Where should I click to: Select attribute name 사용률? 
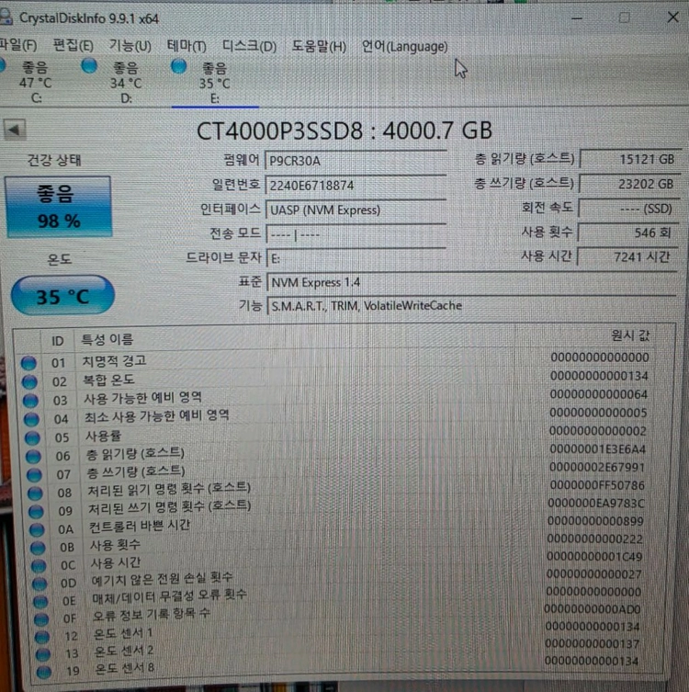coord(103,436)
